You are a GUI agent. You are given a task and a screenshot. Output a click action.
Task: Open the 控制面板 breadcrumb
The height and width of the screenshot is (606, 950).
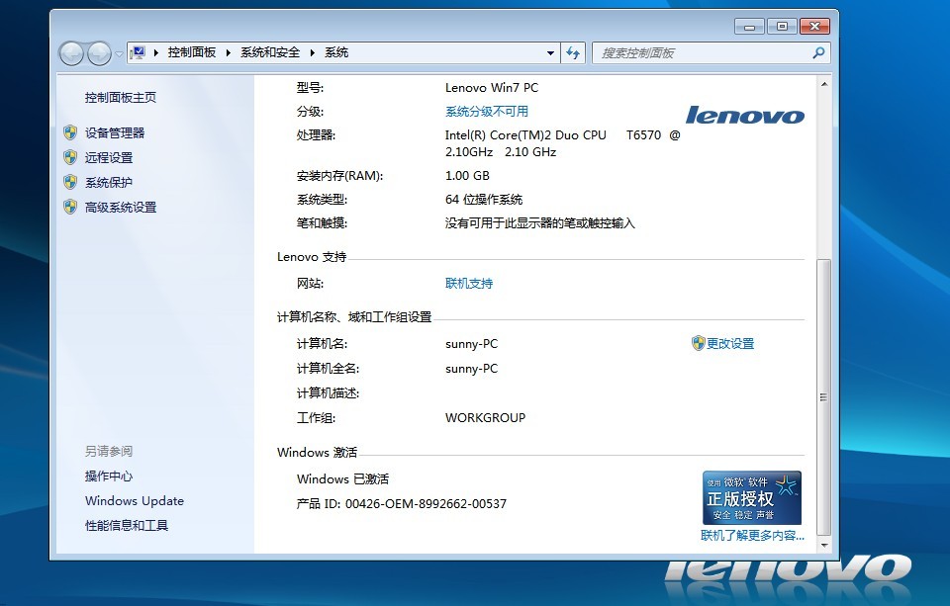coord(191,52)
